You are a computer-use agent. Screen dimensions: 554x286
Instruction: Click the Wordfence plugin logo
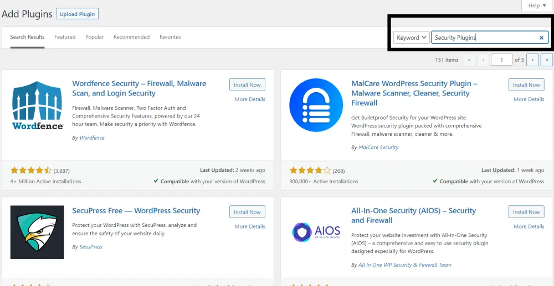pos(38,105)
